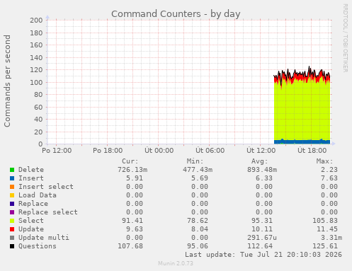Viewport: 352px width, 271px height.
Task: Click the black Questions legend swatch
Action: click(12, 246)
